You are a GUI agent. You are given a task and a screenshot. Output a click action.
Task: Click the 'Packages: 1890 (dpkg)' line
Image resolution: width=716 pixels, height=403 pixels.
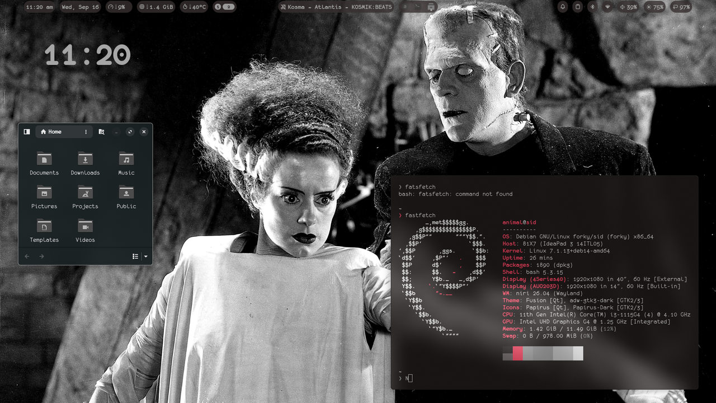[x=538, y=265]
